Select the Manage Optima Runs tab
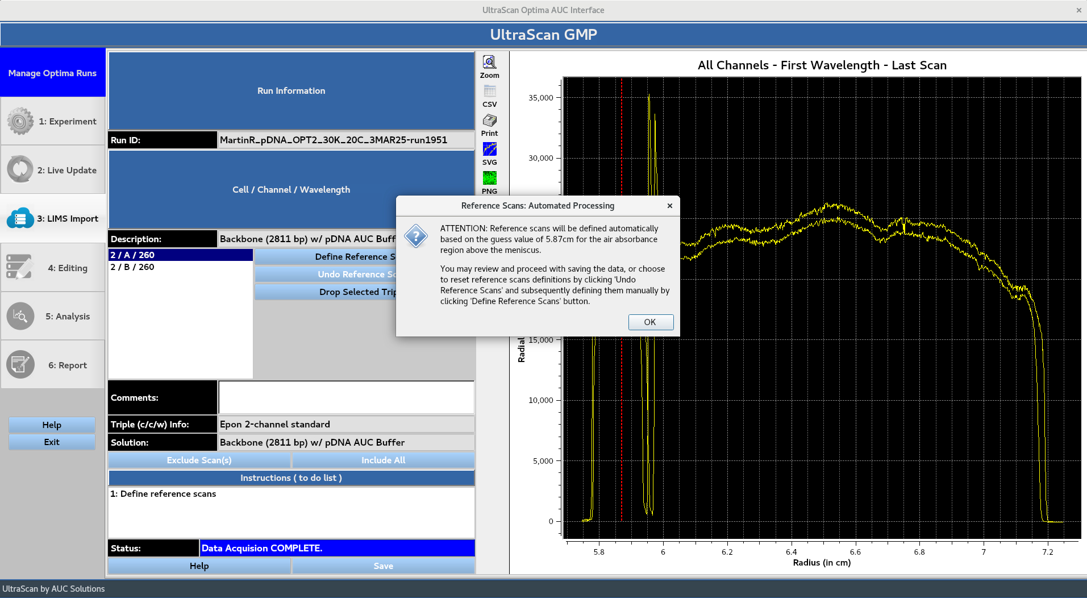 (53, 73)
